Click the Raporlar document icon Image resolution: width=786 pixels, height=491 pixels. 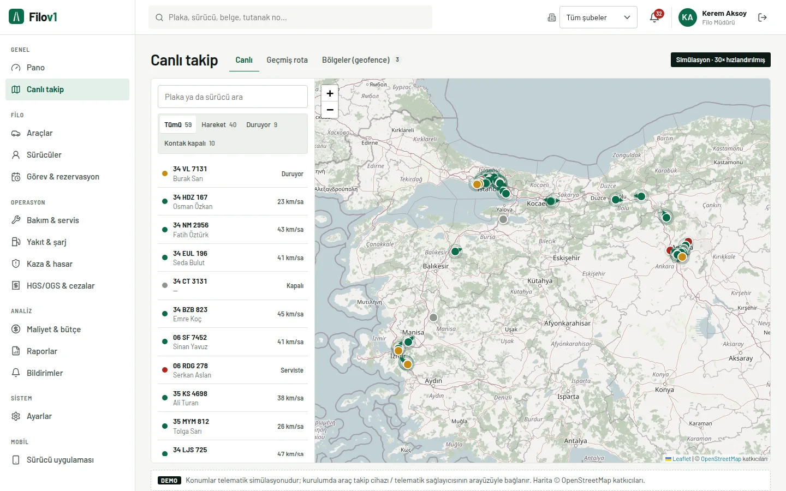point(16,351)
